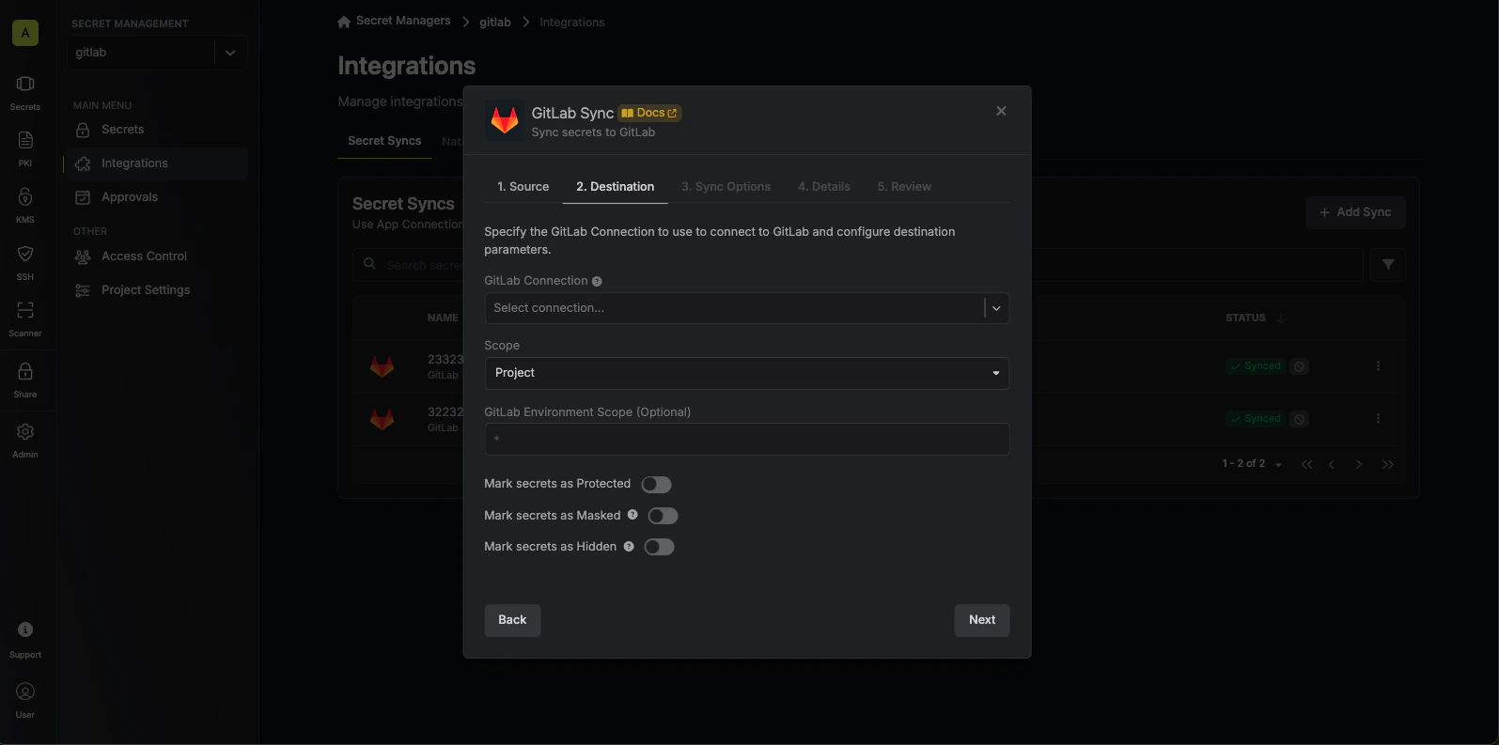Click the Synced status of 32232
The height and width of the screenshot is (745, 1499).
(x=1255, y=419)
